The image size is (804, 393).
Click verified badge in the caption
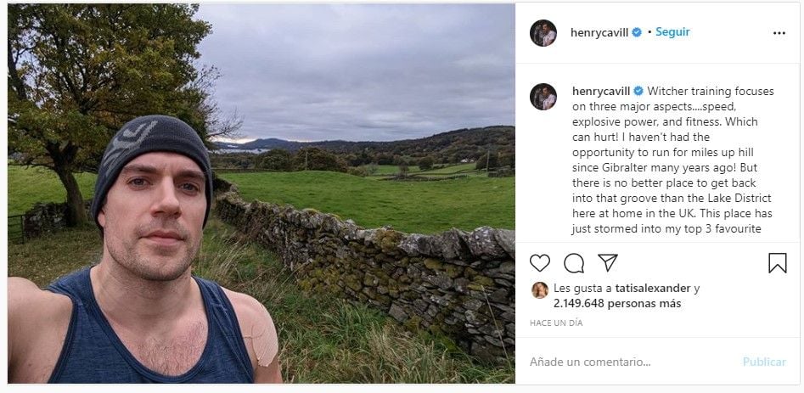(638, 91)
